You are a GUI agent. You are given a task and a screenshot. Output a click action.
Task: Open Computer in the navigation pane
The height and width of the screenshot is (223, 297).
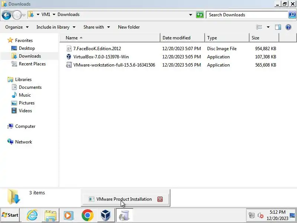coord(25,126)
